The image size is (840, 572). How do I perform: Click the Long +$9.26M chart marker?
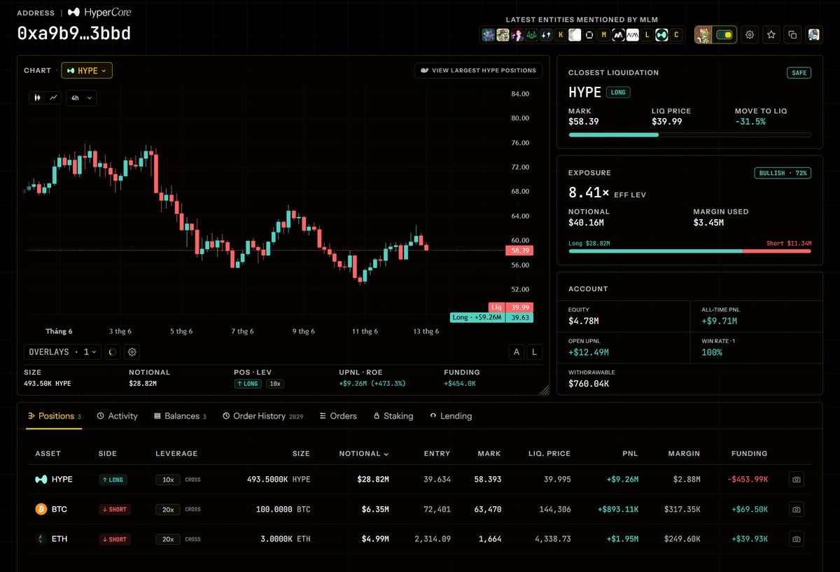click(x=491, y=317)
